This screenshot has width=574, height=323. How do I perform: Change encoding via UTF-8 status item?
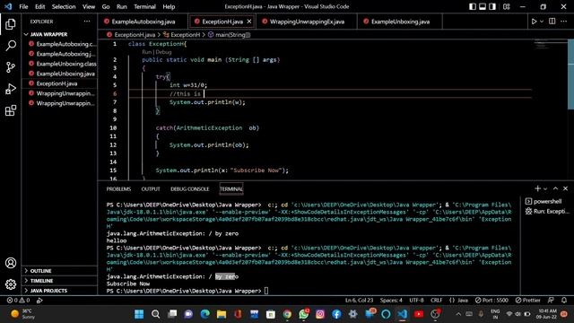click(416, 301)
